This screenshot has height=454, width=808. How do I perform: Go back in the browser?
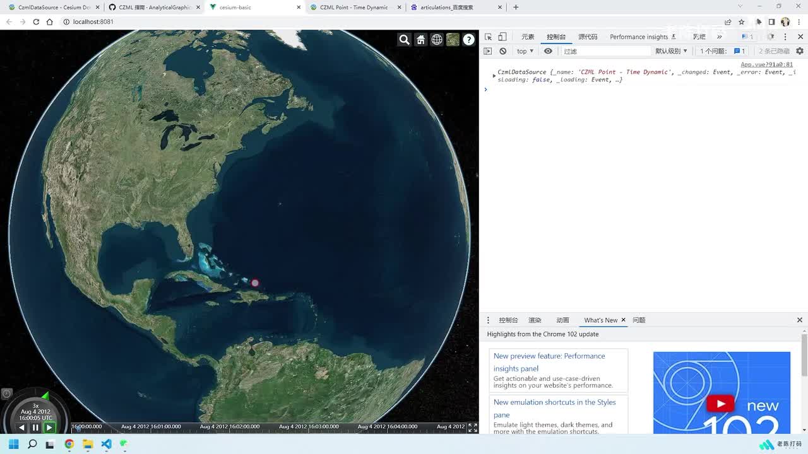9,22
